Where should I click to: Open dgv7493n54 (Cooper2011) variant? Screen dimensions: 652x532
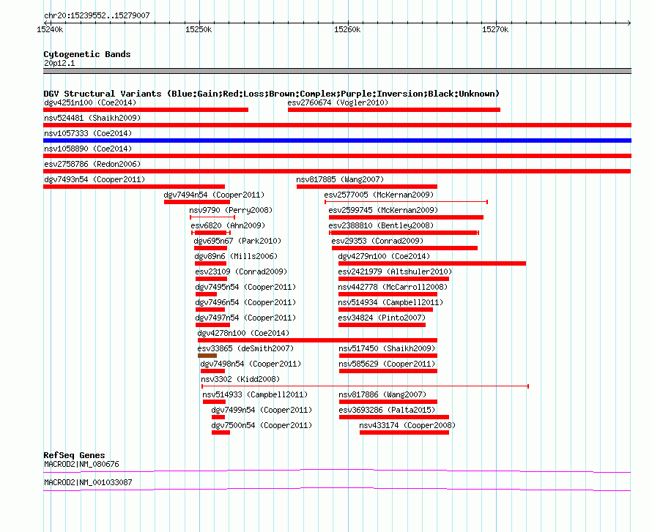[x=95, y=179]
